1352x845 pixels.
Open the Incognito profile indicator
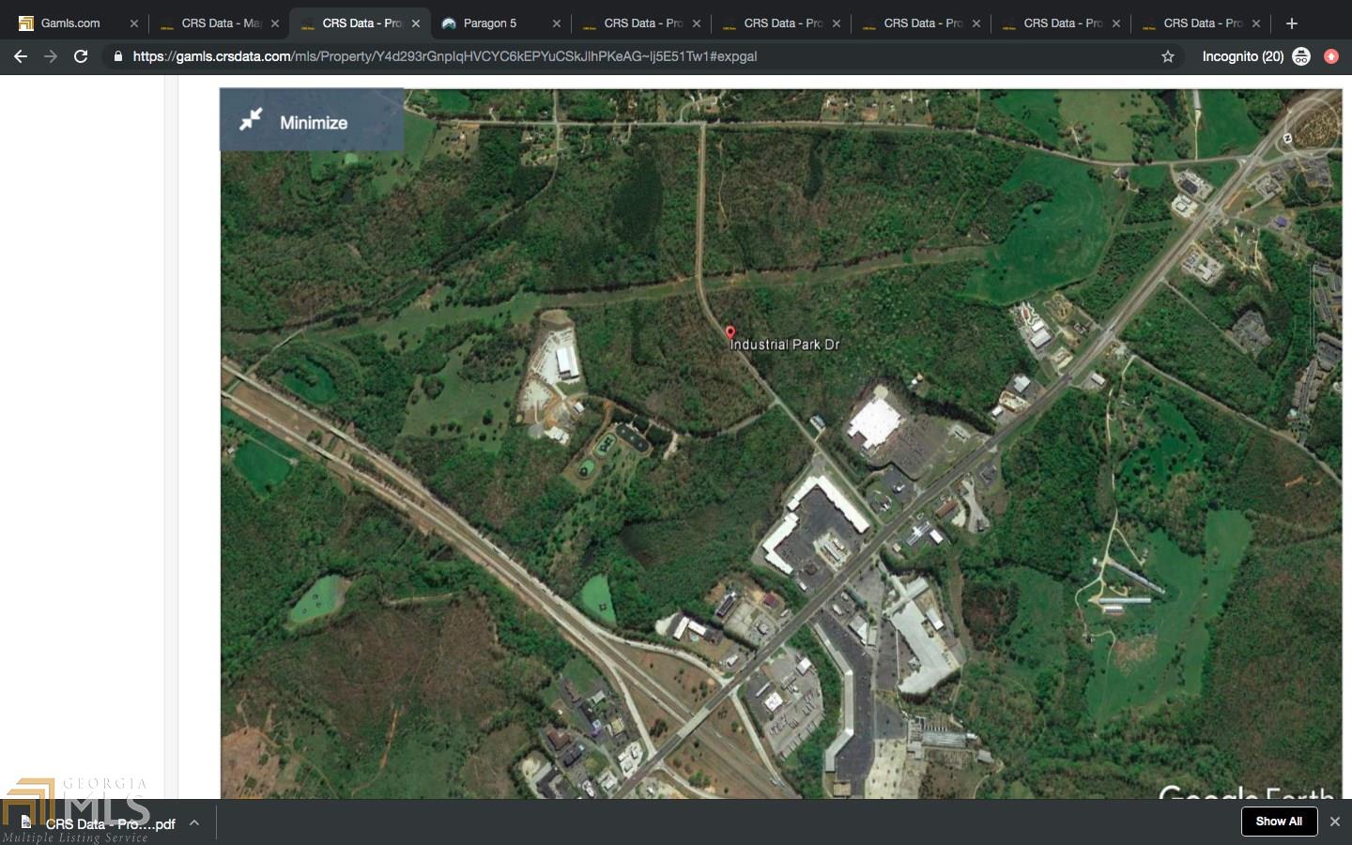[x=1255, y=56]
